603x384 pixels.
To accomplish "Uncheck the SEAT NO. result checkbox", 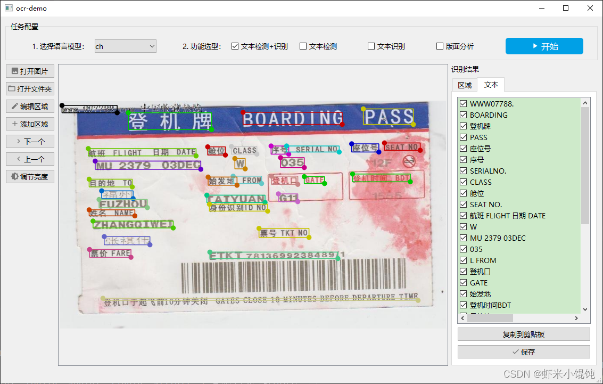I will click(464, 205).
